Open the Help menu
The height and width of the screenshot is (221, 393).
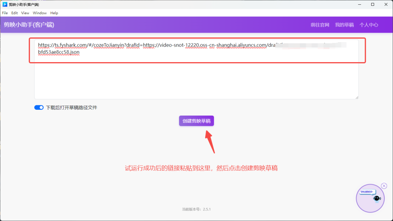pos(54,13)
